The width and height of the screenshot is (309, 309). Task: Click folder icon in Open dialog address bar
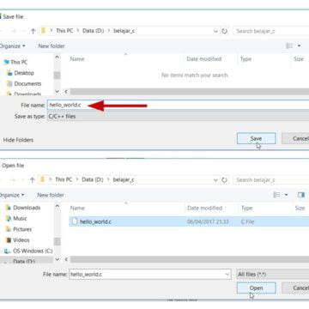pos(43,179)
